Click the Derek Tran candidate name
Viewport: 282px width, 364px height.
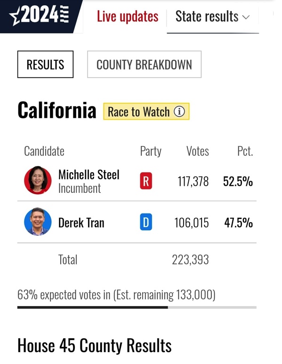(81, 223)
